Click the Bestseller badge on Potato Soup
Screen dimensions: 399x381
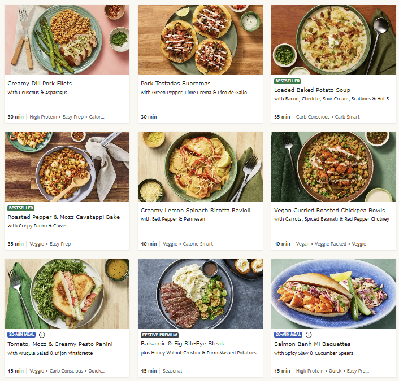[287, 81]
